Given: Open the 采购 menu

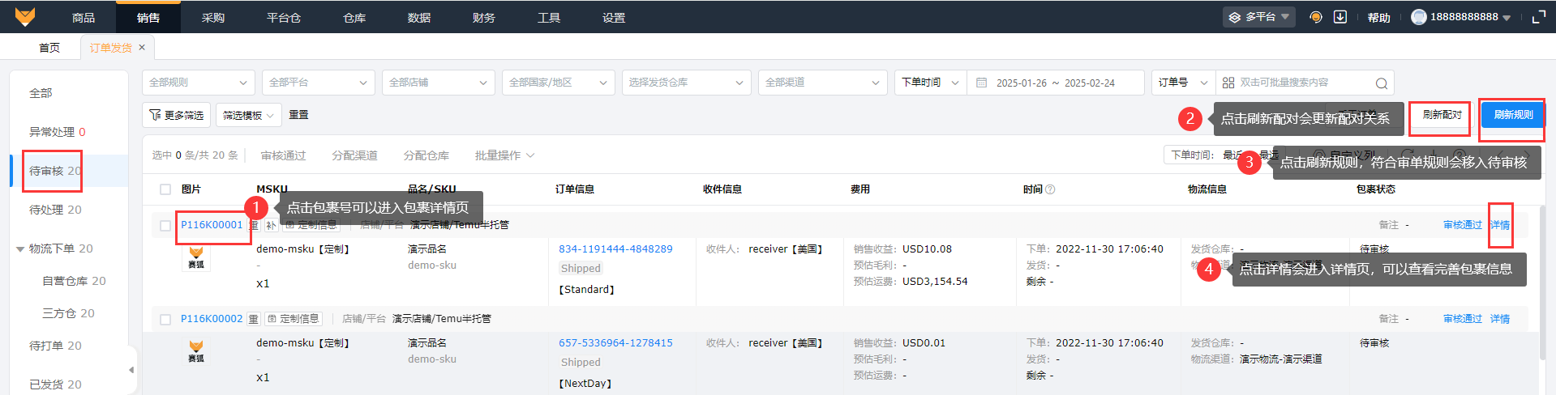Looking at the screenshot, I should 213,17.
